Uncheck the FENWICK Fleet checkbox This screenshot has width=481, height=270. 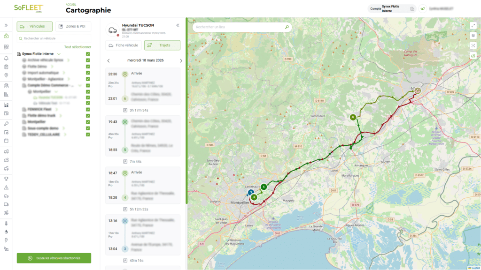click(x=88, y=110)
